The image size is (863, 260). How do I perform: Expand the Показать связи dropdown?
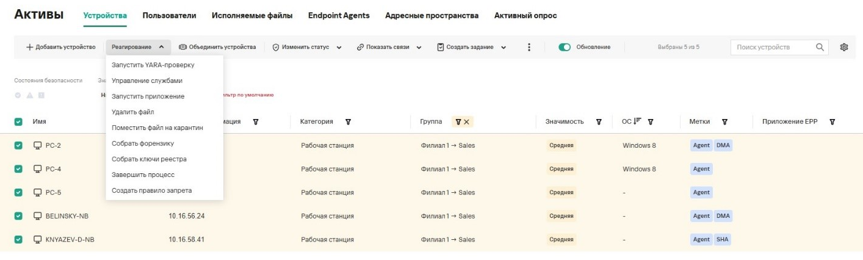(389, 47)
